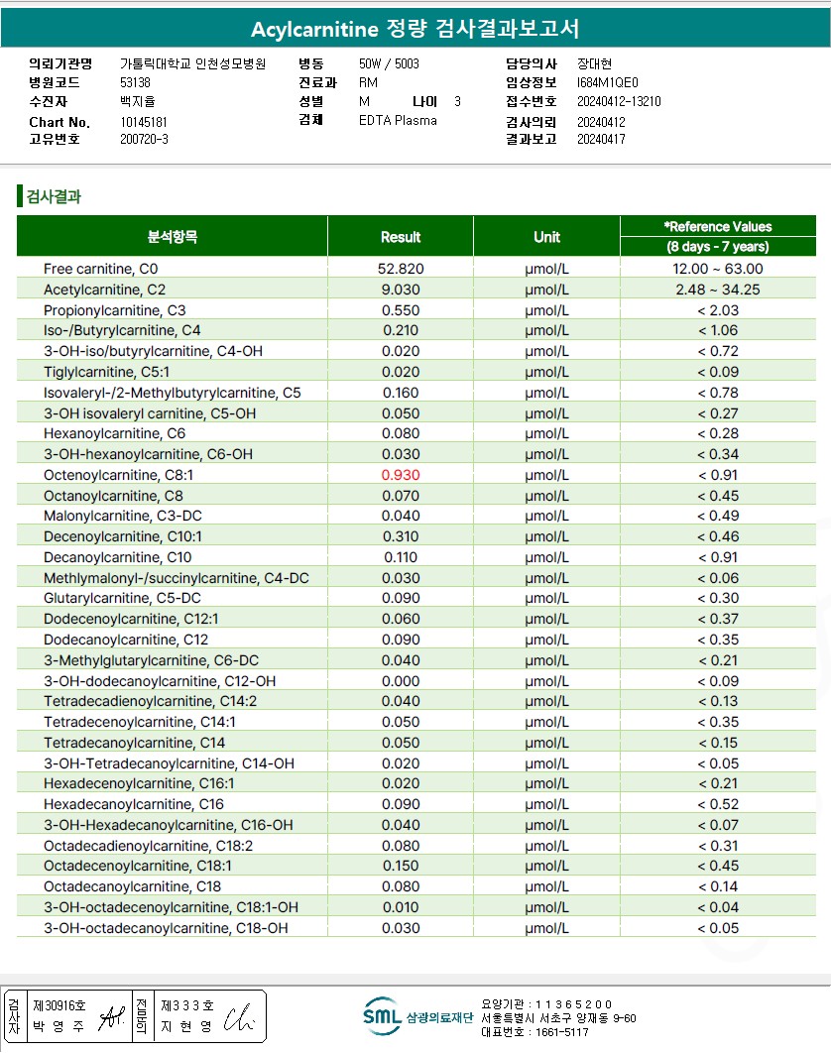The image size is (831, 1053).
Task: Click the result value 0.010
Action: pyautogui.click(x=401, y=908)
